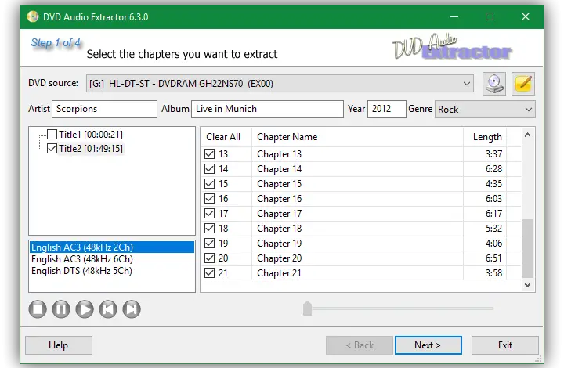Click the Year field showing 2012
Screen dimensions: 564x368
tap(387, 109)
